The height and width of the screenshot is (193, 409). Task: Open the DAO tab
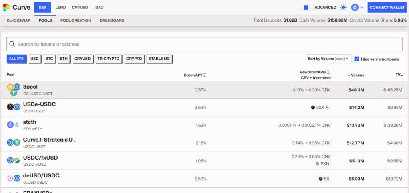(x=99, y=7)
